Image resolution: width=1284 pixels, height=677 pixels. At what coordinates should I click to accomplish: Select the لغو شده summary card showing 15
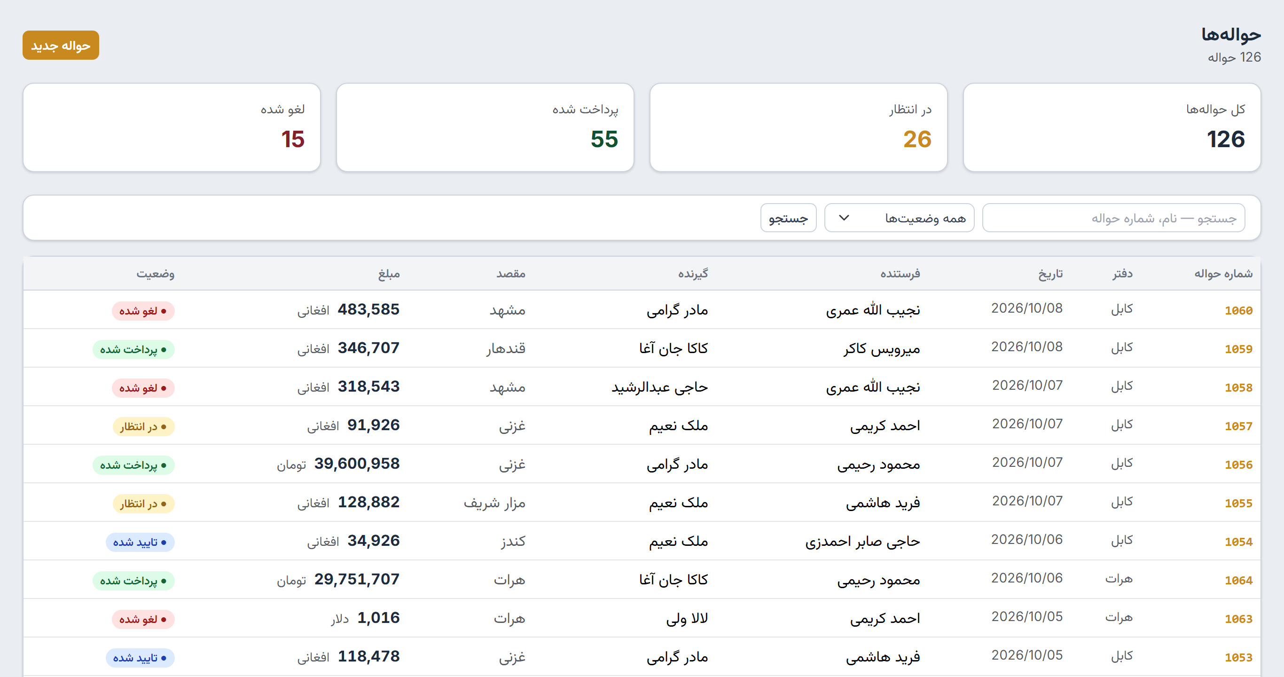coord(172,127)
